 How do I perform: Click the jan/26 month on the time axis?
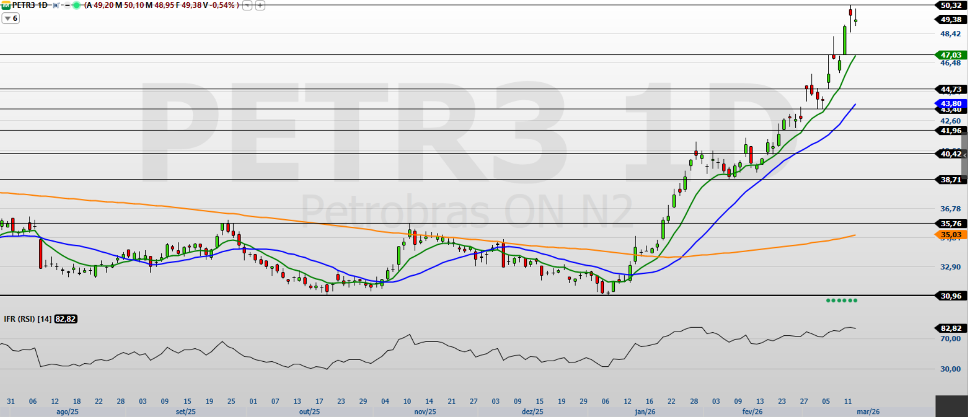(x=645, y=412)
